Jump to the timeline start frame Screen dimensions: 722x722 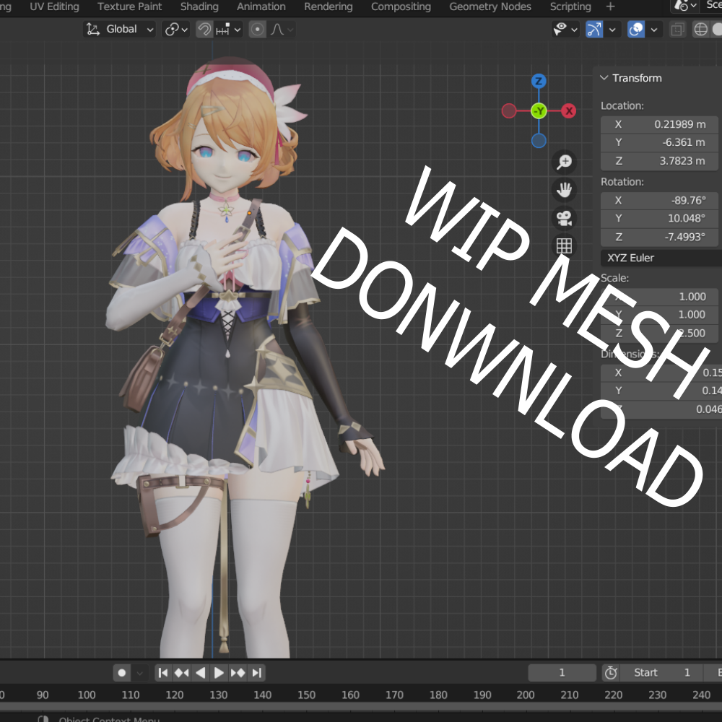[163, 673]
